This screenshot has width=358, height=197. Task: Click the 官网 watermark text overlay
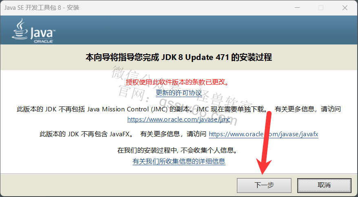131,93
